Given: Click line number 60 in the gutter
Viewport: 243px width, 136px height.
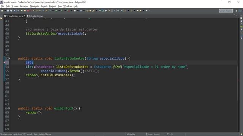Looking at the screenshot, I should point(7,92).
